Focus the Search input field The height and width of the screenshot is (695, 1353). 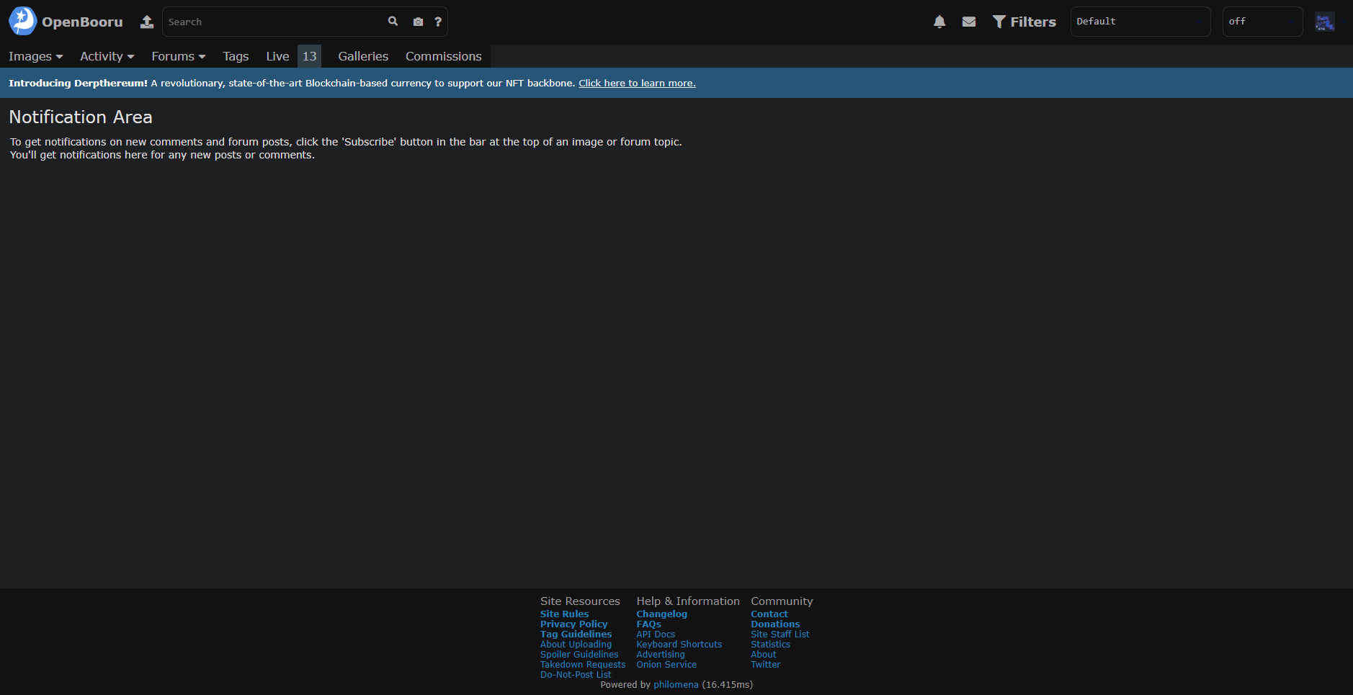click(x=274, y=22)
